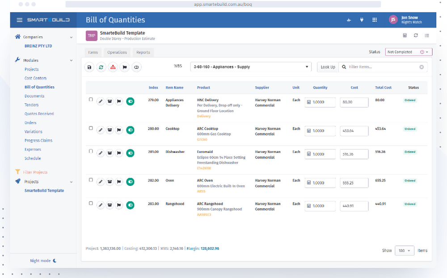Check the Dishwasher row checkbox

click(91, 152)
